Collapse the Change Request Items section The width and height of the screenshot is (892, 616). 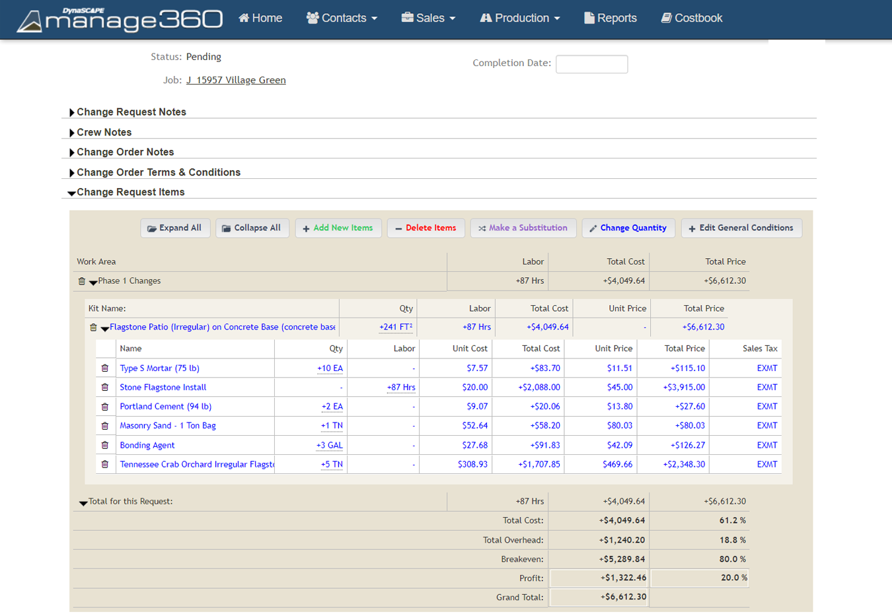(130, 192)
